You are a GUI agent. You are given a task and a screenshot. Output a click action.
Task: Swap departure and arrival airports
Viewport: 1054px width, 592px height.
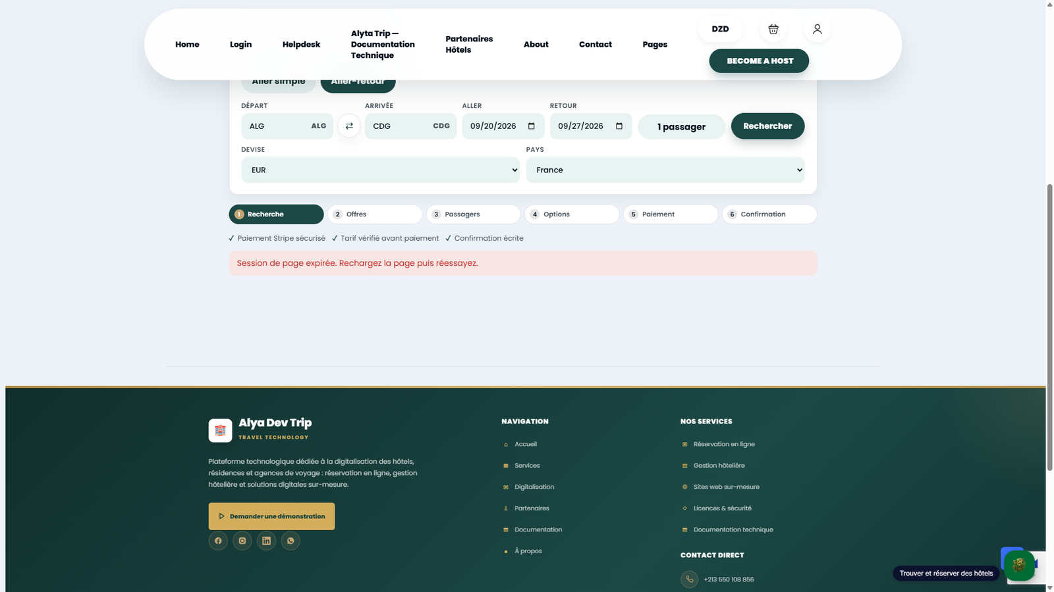(x=349, y=126)
